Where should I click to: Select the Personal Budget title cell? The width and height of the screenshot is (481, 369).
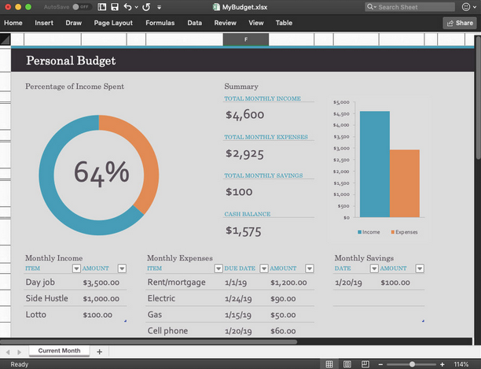[x=71, y=61]
